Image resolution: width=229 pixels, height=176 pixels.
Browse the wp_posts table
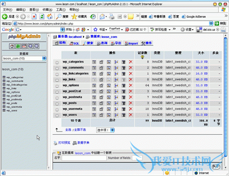(94, 103)
